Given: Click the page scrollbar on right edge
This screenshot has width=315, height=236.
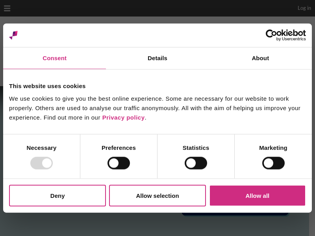Looking at the screenshot, I should (312, 224).
